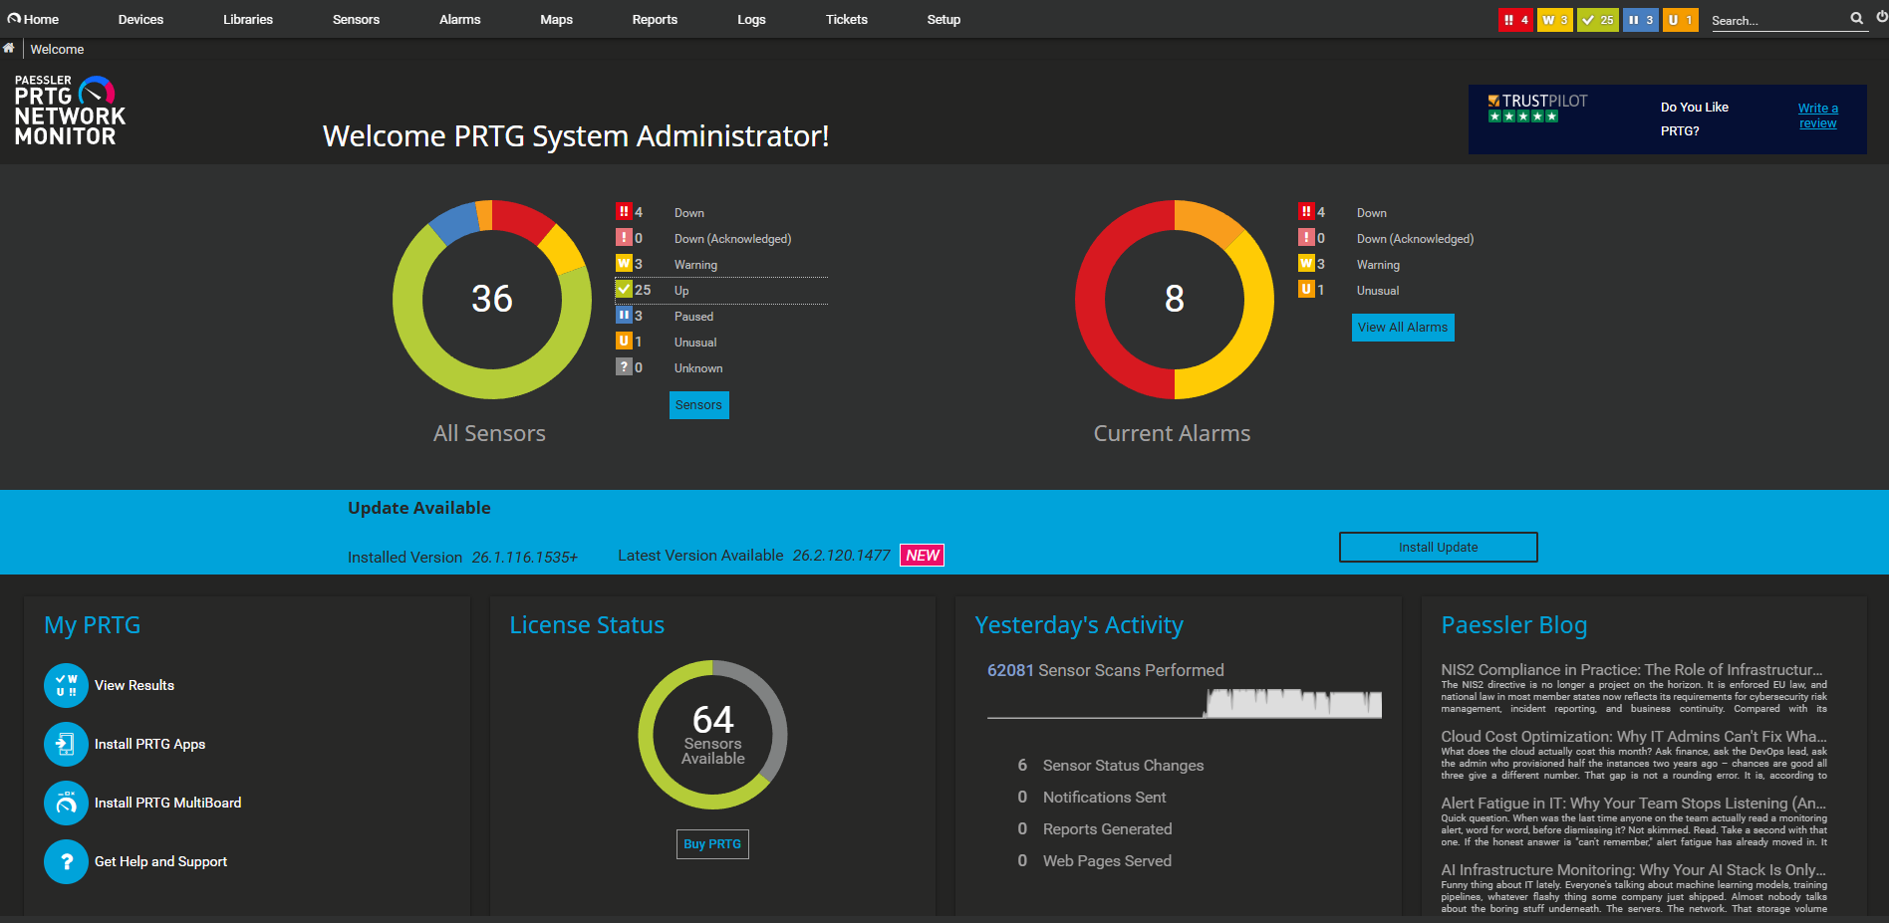Open the Install PRTG Apps text link
The height and width of the screenshot is (923, 1889).
pyautogui.click(x=149, y=744)
